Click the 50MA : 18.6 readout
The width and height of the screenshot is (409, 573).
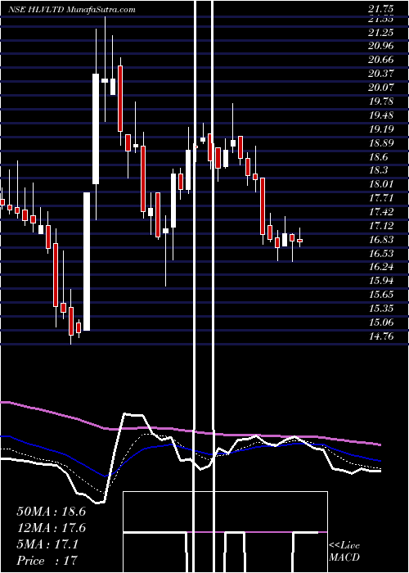click(x=51, y=512)
